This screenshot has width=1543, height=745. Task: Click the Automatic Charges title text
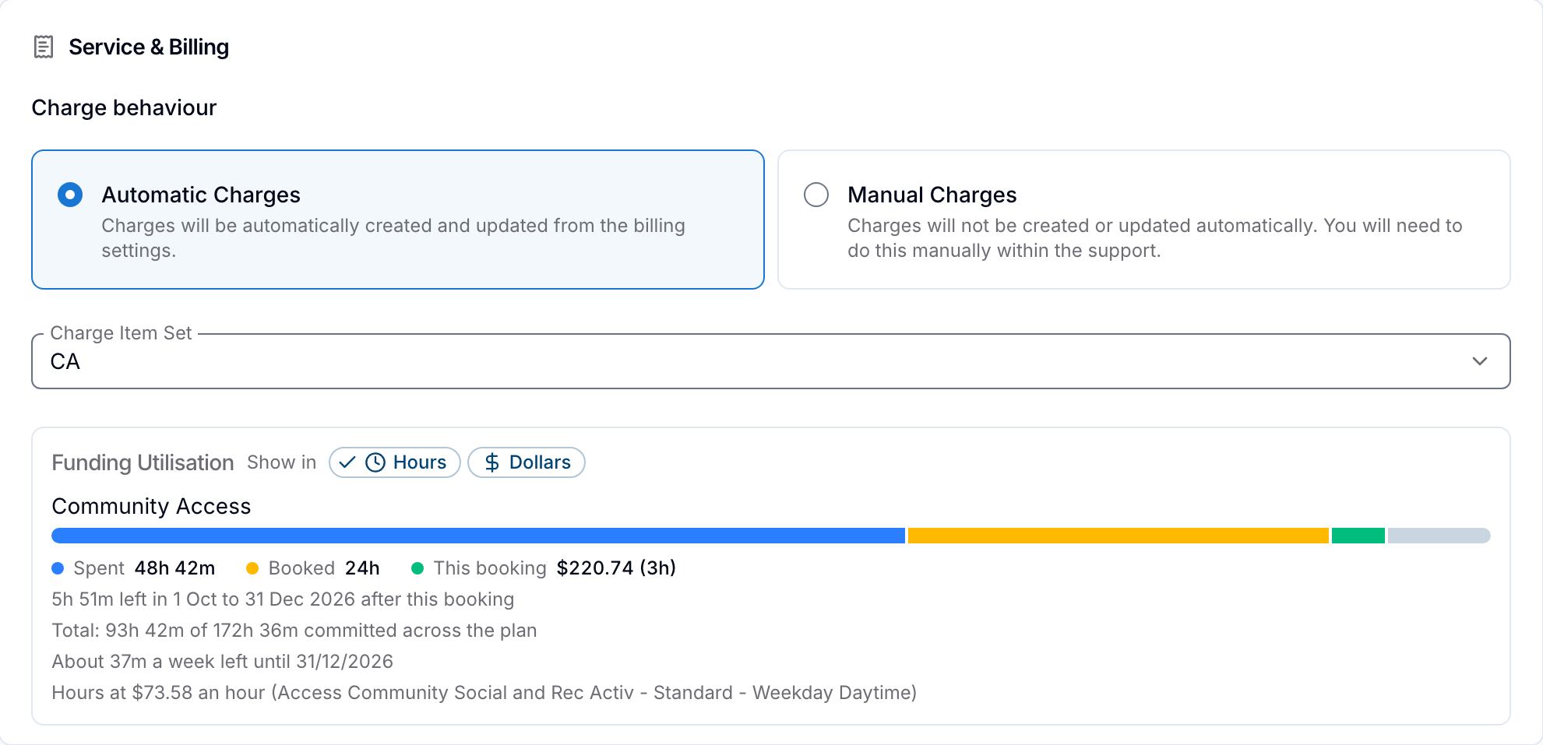201,195
